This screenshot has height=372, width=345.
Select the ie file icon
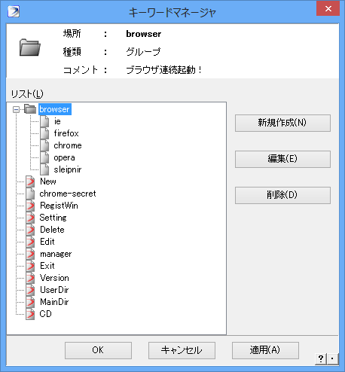click(44, 121)
